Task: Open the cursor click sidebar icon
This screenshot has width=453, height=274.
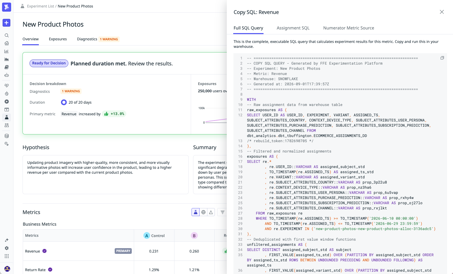Action: [7, 144]
